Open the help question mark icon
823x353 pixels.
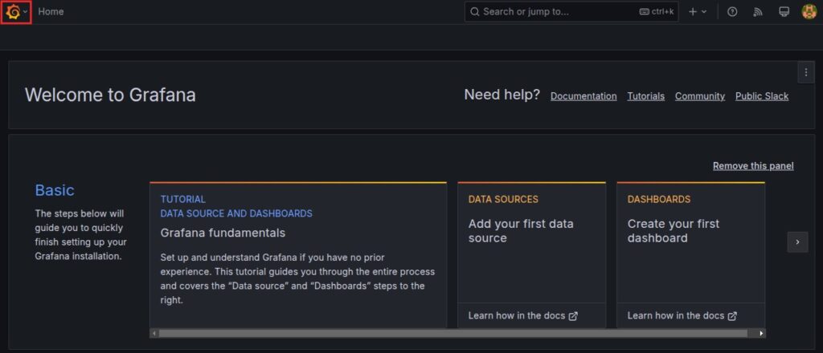732,12
